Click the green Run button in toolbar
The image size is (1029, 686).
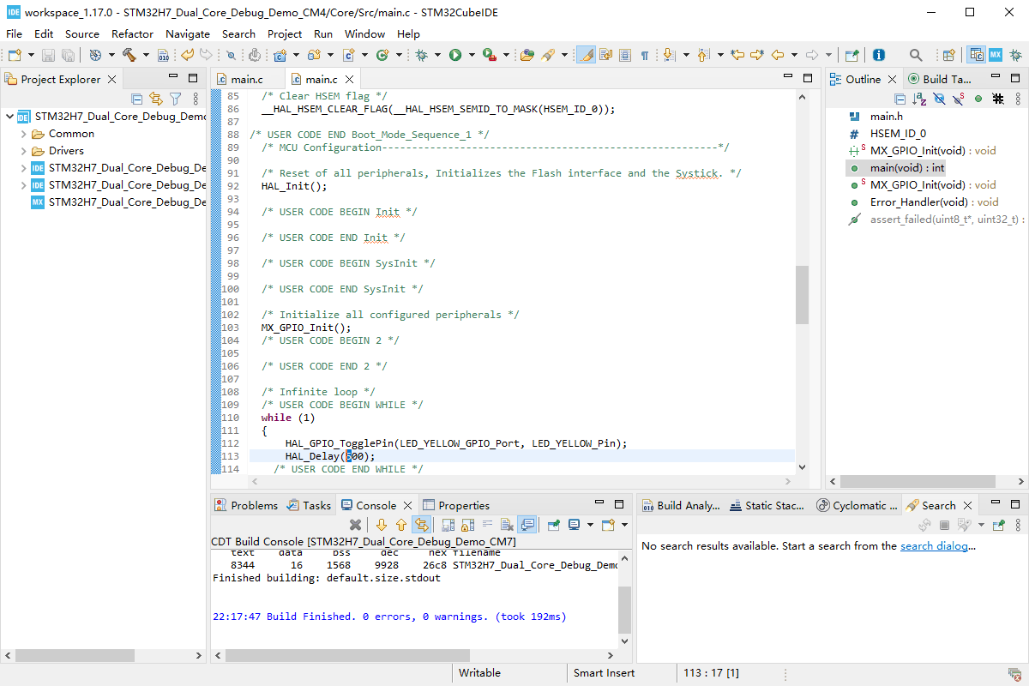pos(455,55)
